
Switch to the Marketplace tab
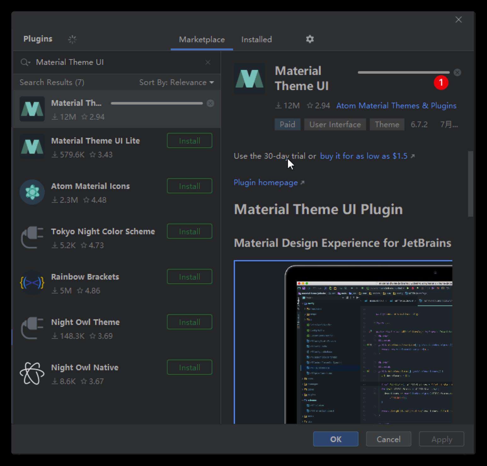[202, 39]
